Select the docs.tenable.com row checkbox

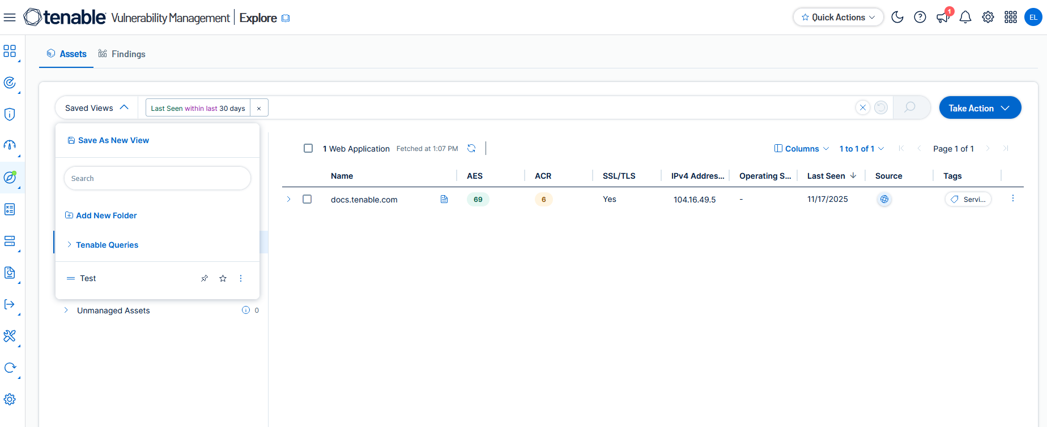coord(307,199)
